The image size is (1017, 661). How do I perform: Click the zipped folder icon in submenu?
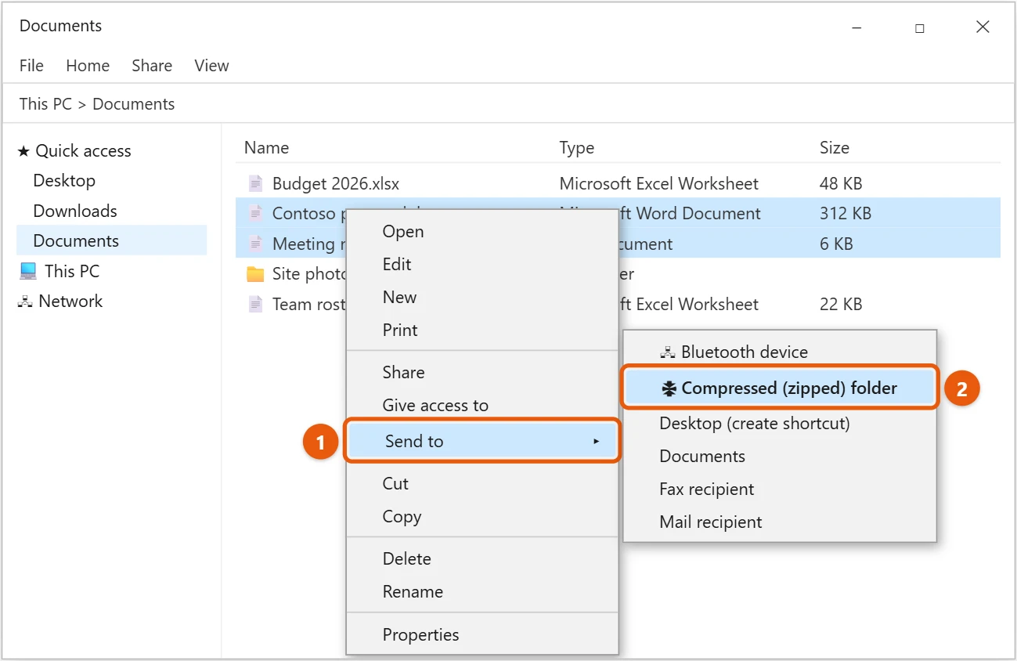click(x=669, y=388)
